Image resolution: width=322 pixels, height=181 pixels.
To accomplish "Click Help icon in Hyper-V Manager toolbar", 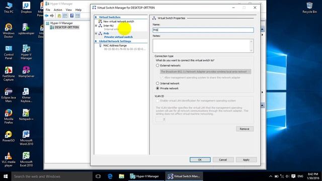I will [71, 16].
